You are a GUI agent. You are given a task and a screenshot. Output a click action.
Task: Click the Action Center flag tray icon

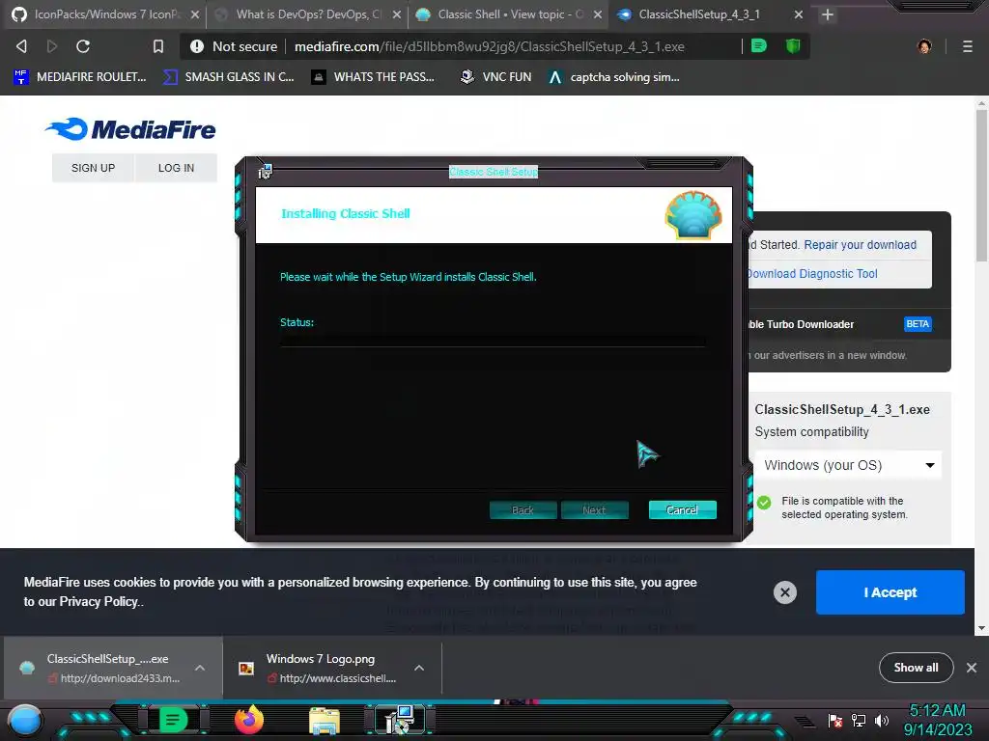tap(835, 720)
